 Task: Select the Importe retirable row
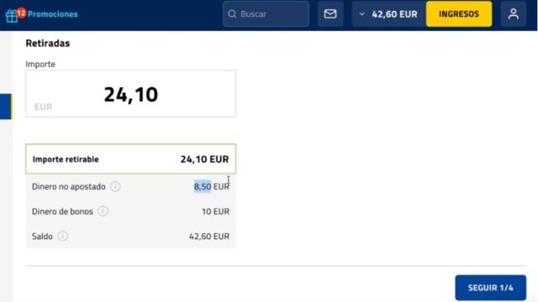tap(131, 159)
